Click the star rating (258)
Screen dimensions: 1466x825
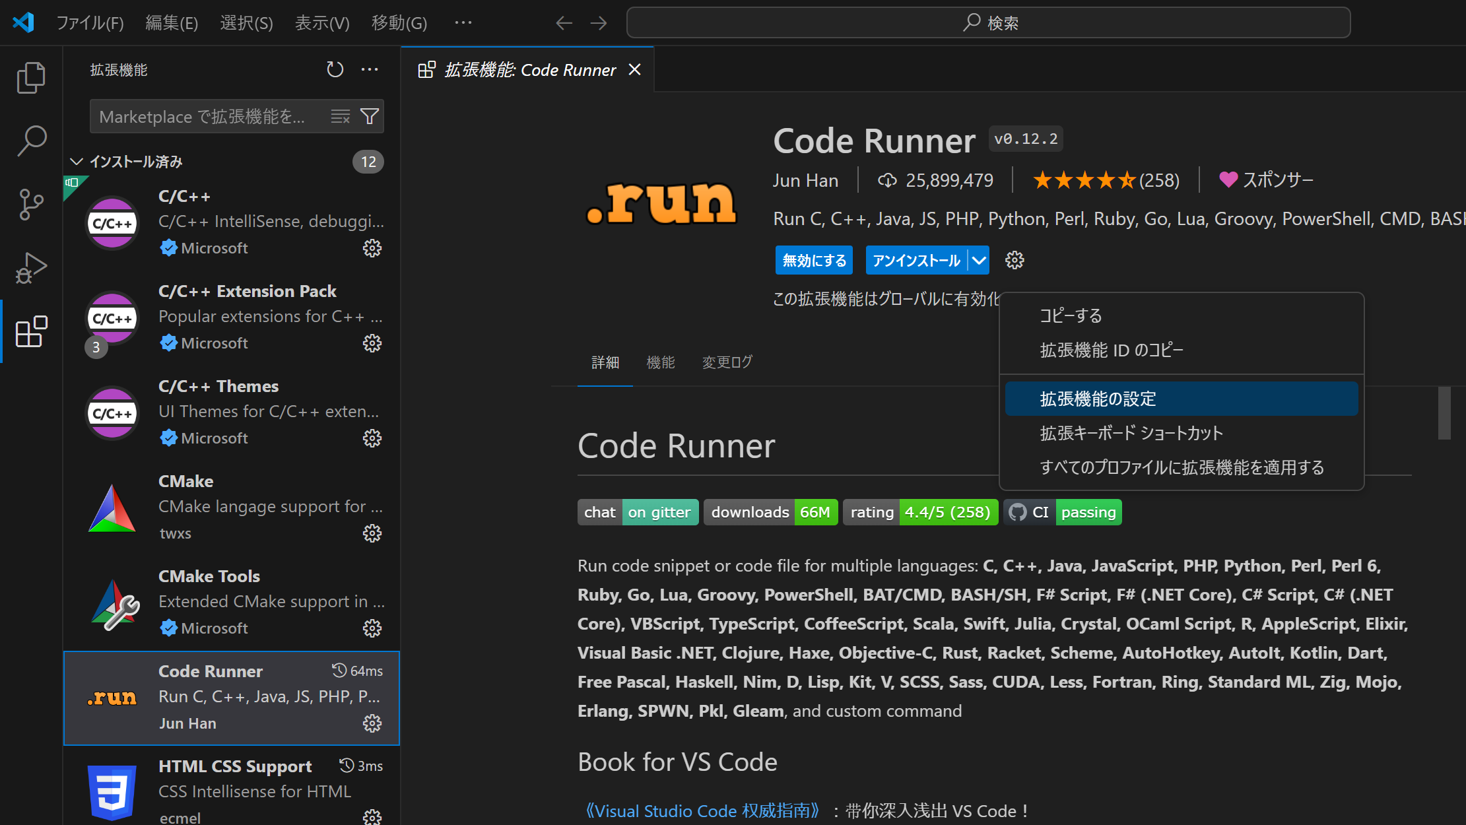point(1106,180)
